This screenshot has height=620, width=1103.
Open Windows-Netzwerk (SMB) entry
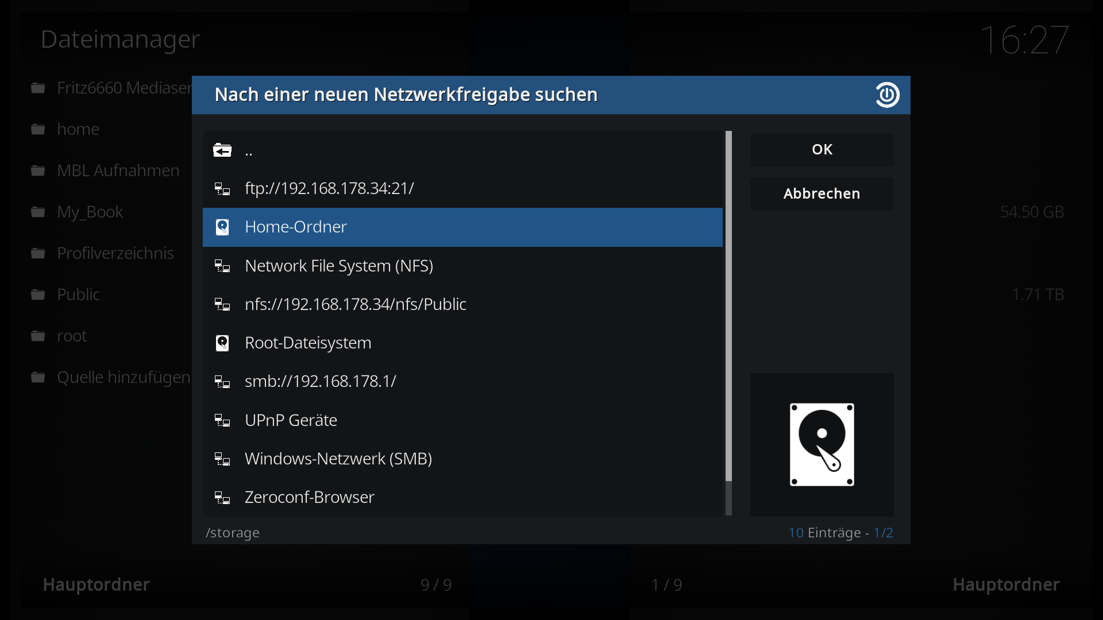tap(462, 459)
